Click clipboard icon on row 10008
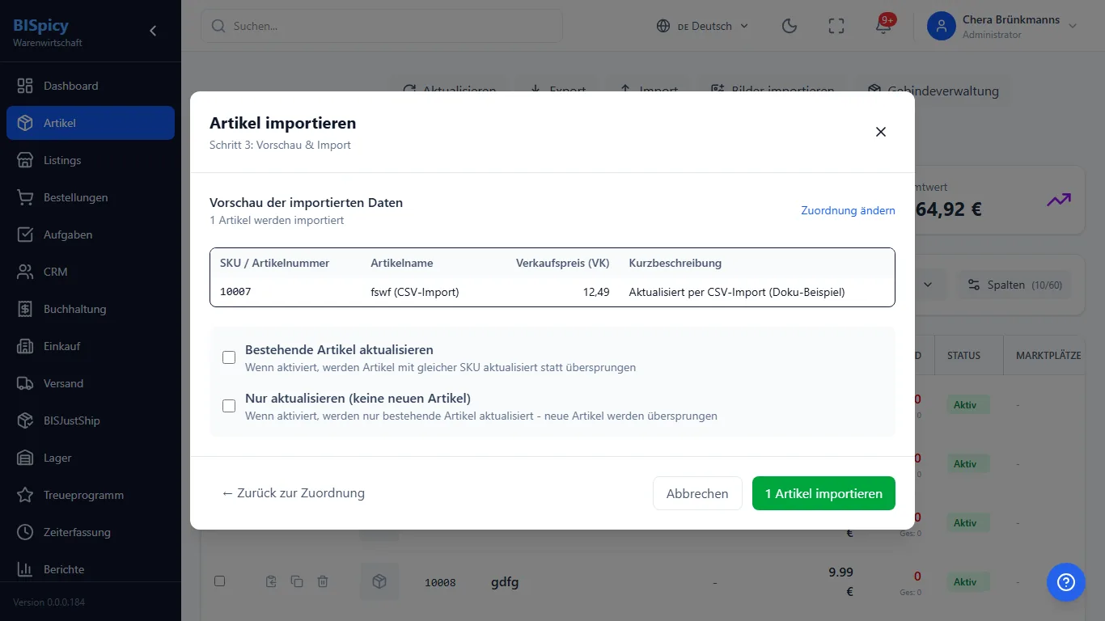The image size is (1105, 621). (x=272, y=581)
